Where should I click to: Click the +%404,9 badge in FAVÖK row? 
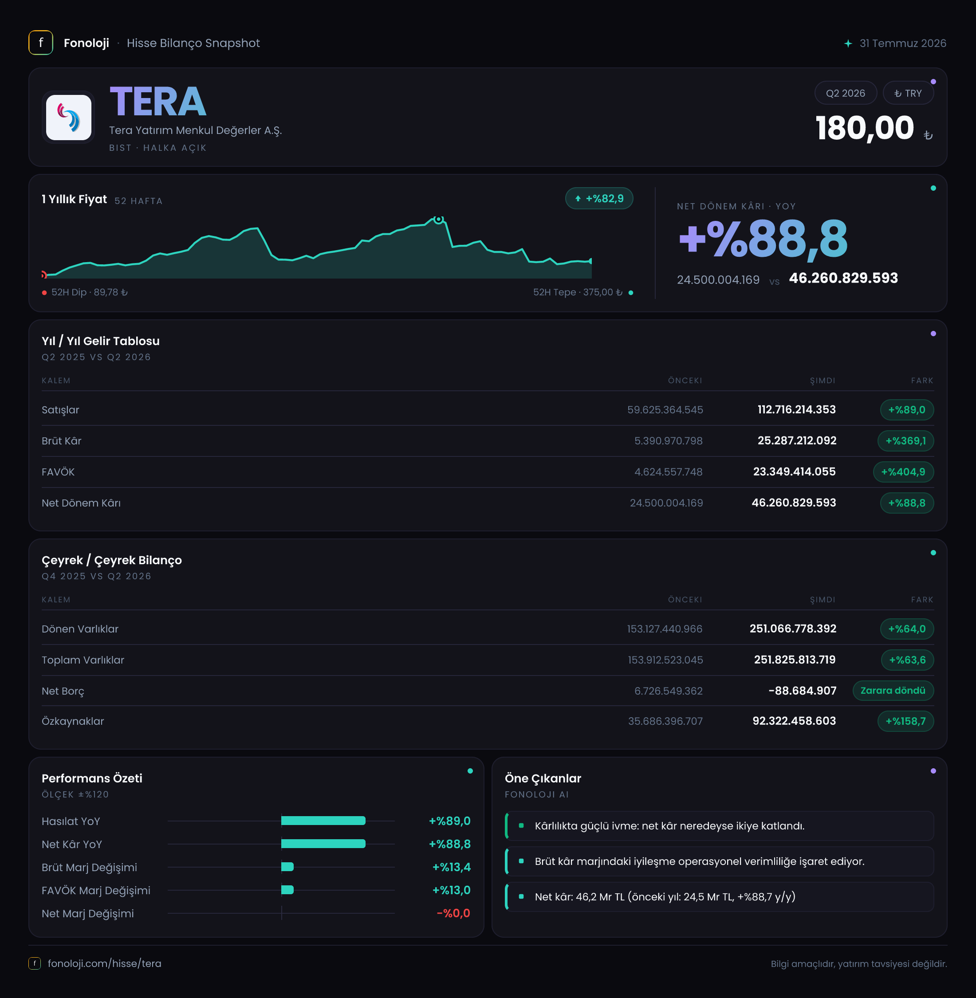903,471
